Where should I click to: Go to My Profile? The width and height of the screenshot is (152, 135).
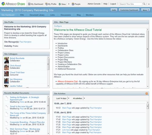[51, 4]
